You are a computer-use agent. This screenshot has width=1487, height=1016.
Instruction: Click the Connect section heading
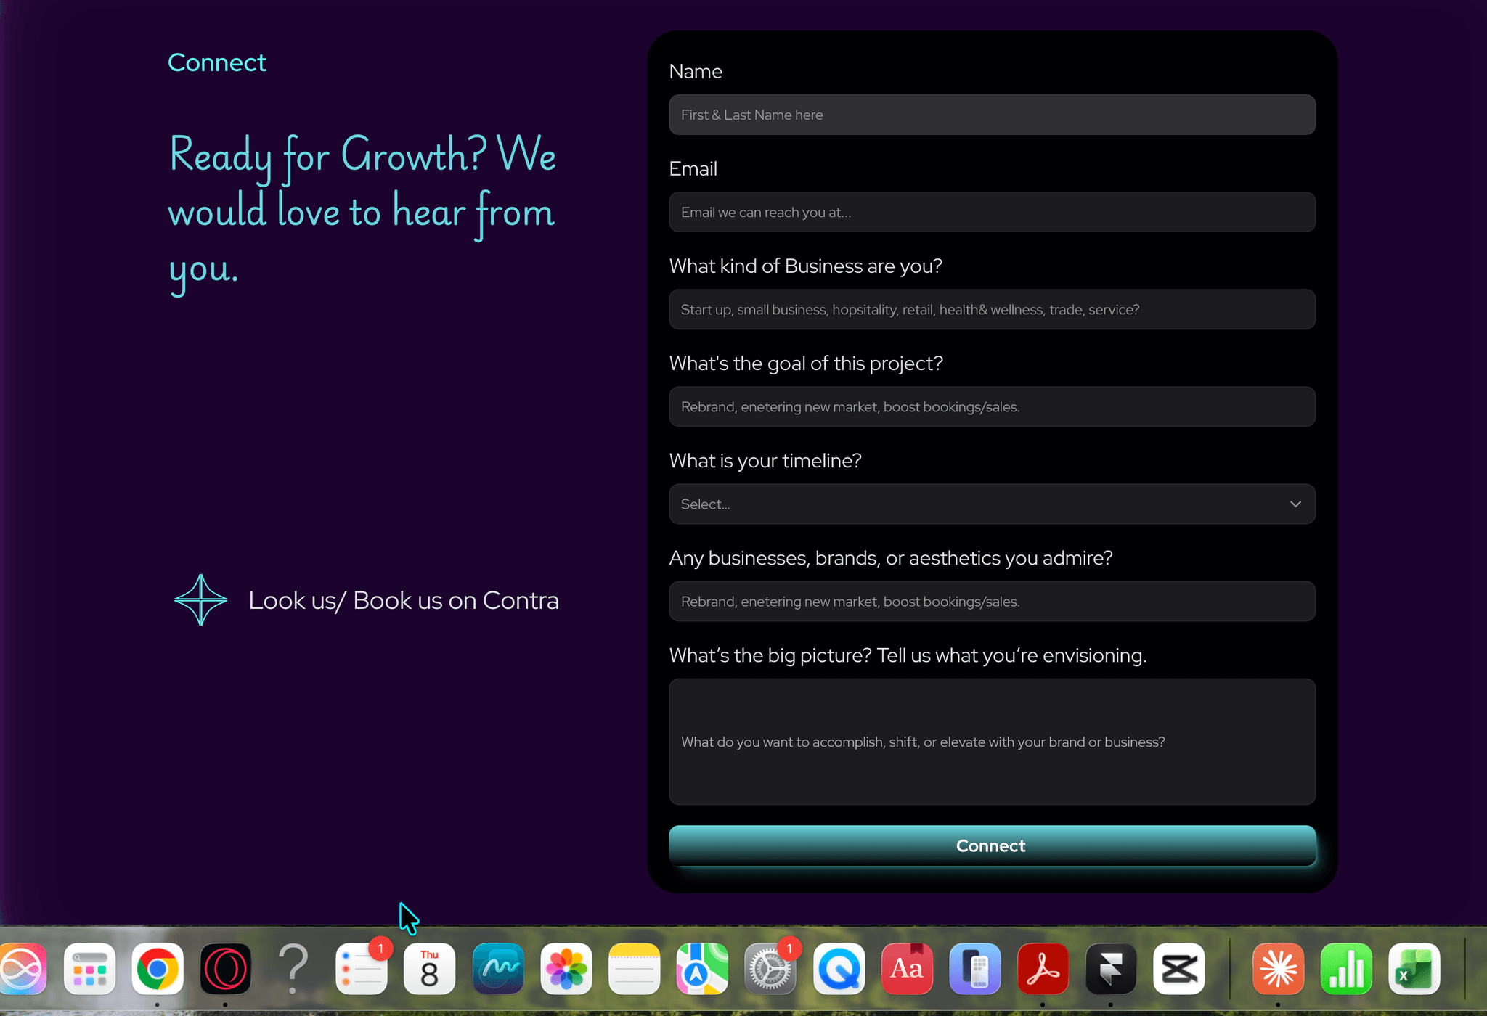coord(217,62)
